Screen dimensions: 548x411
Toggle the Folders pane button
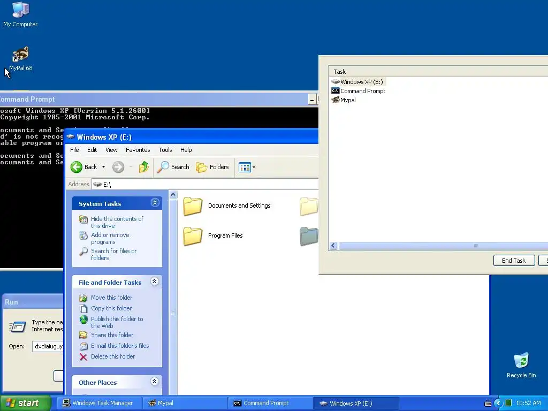click(x=212, y=167)
